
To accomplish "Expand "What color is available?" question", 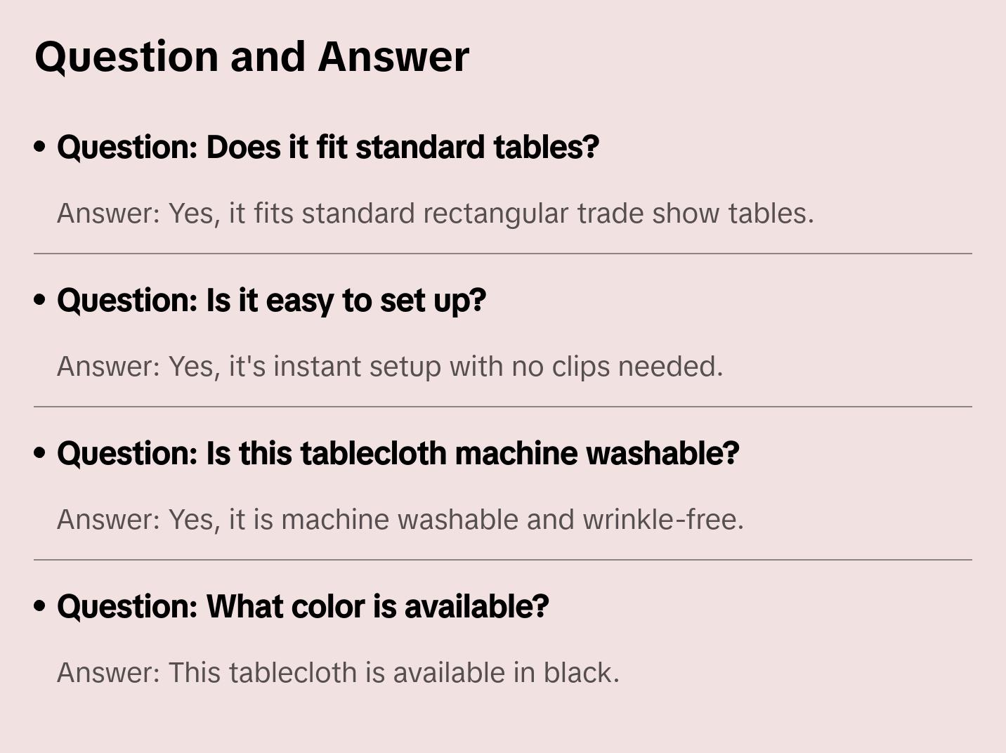I will pos(303,606).
